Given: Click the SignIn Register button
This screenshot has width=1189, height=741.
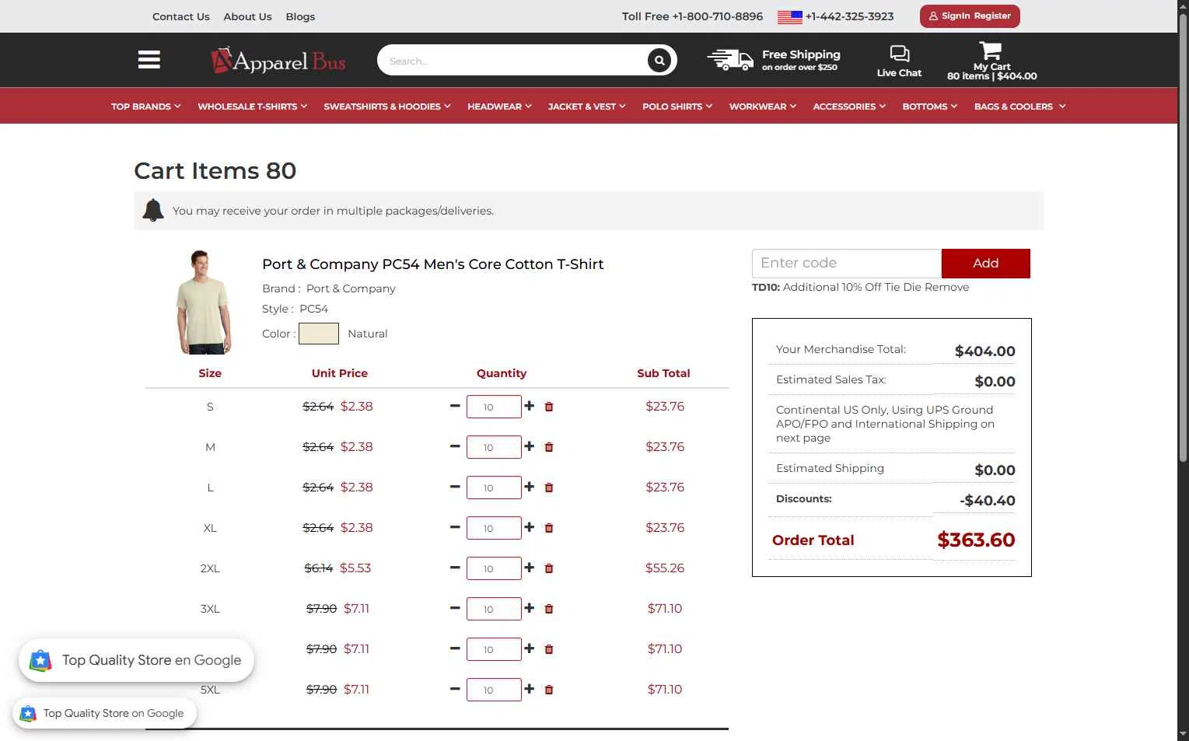Looking at the screenshot, I should (x=970, y=16).
